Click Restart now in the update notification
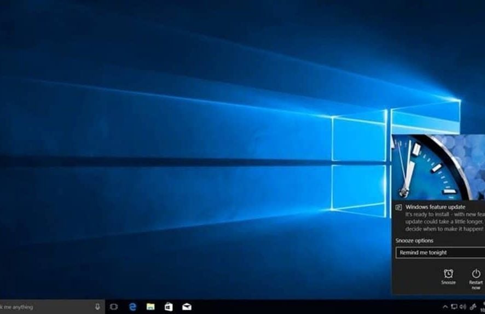Viewport: 485px width, 314px height. tap(476, 279)
